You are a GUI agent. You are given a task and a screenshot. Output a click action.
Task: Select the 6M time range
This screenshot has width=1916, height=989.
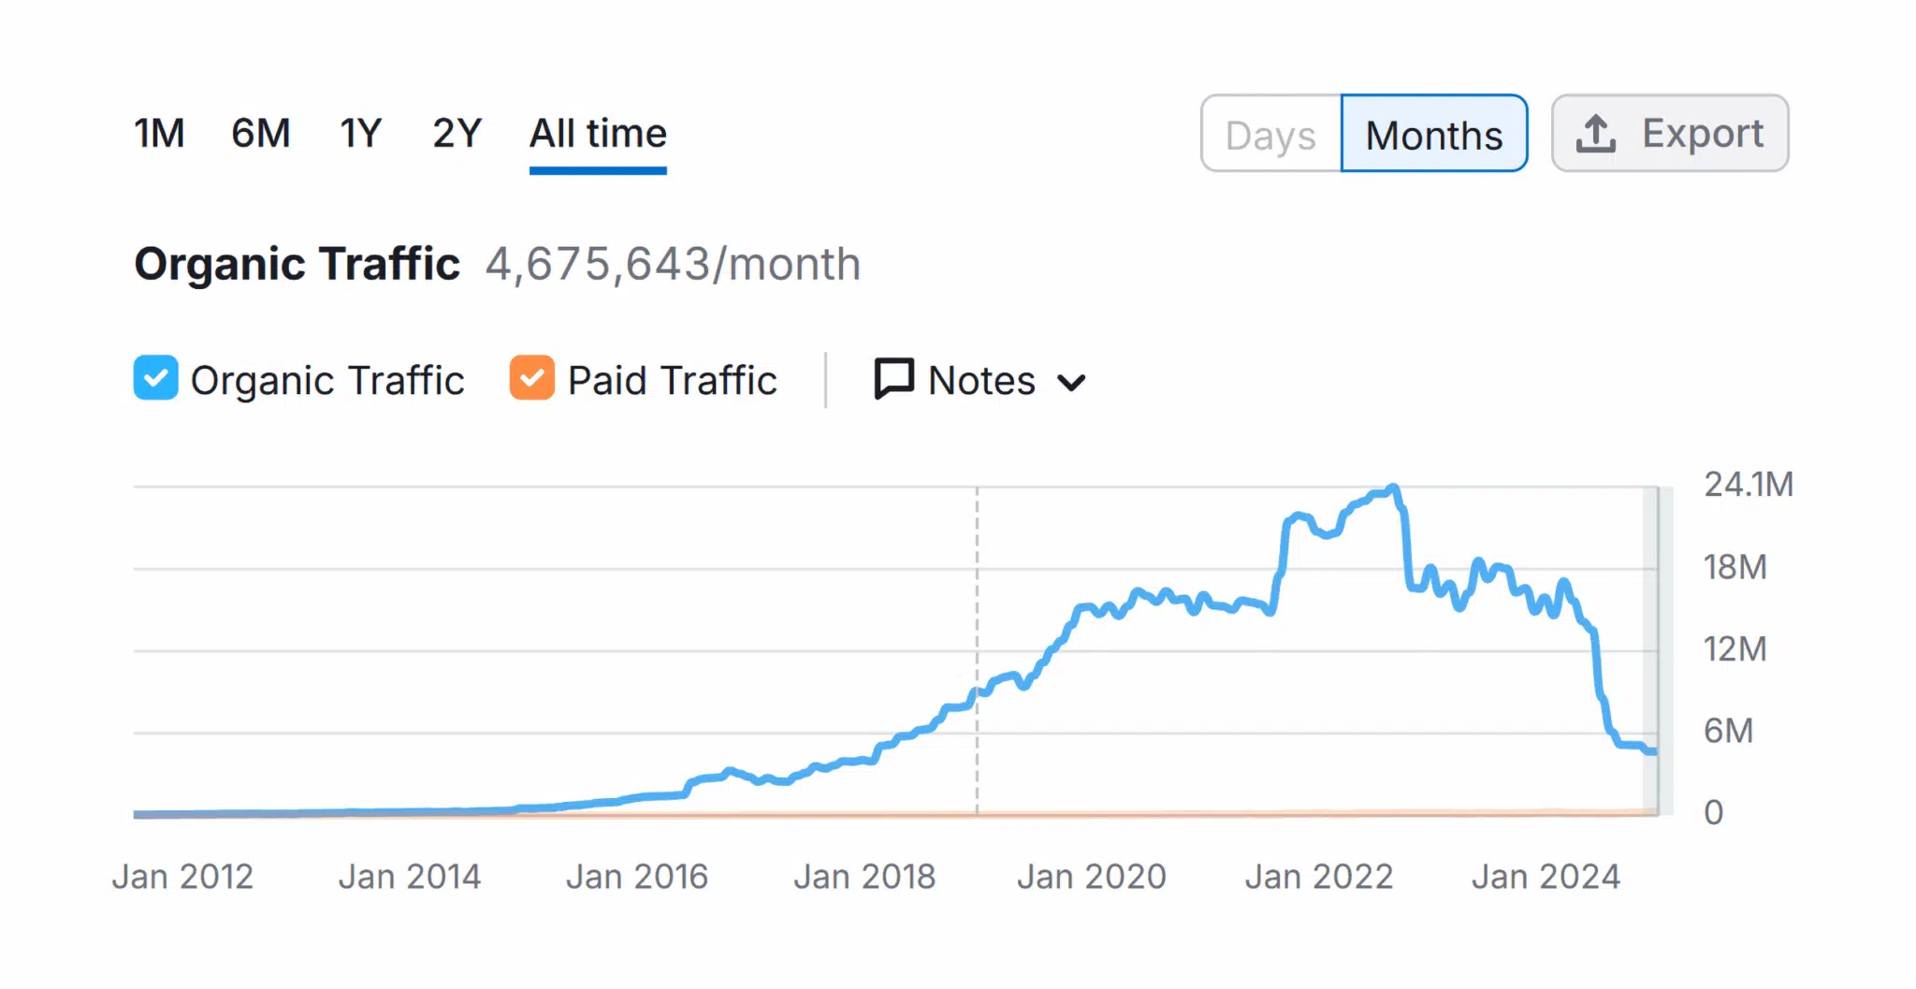(261, 134)
